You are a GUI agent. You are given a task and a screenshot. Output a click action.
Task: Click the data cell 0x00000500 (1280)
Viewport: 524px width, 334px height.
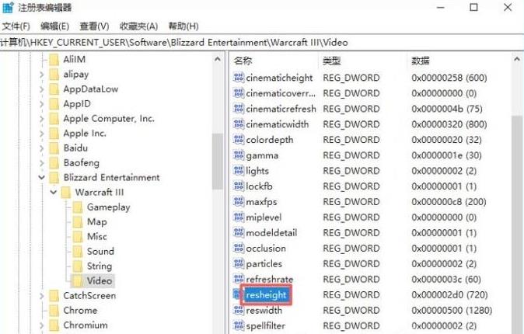tap(452, 310)
